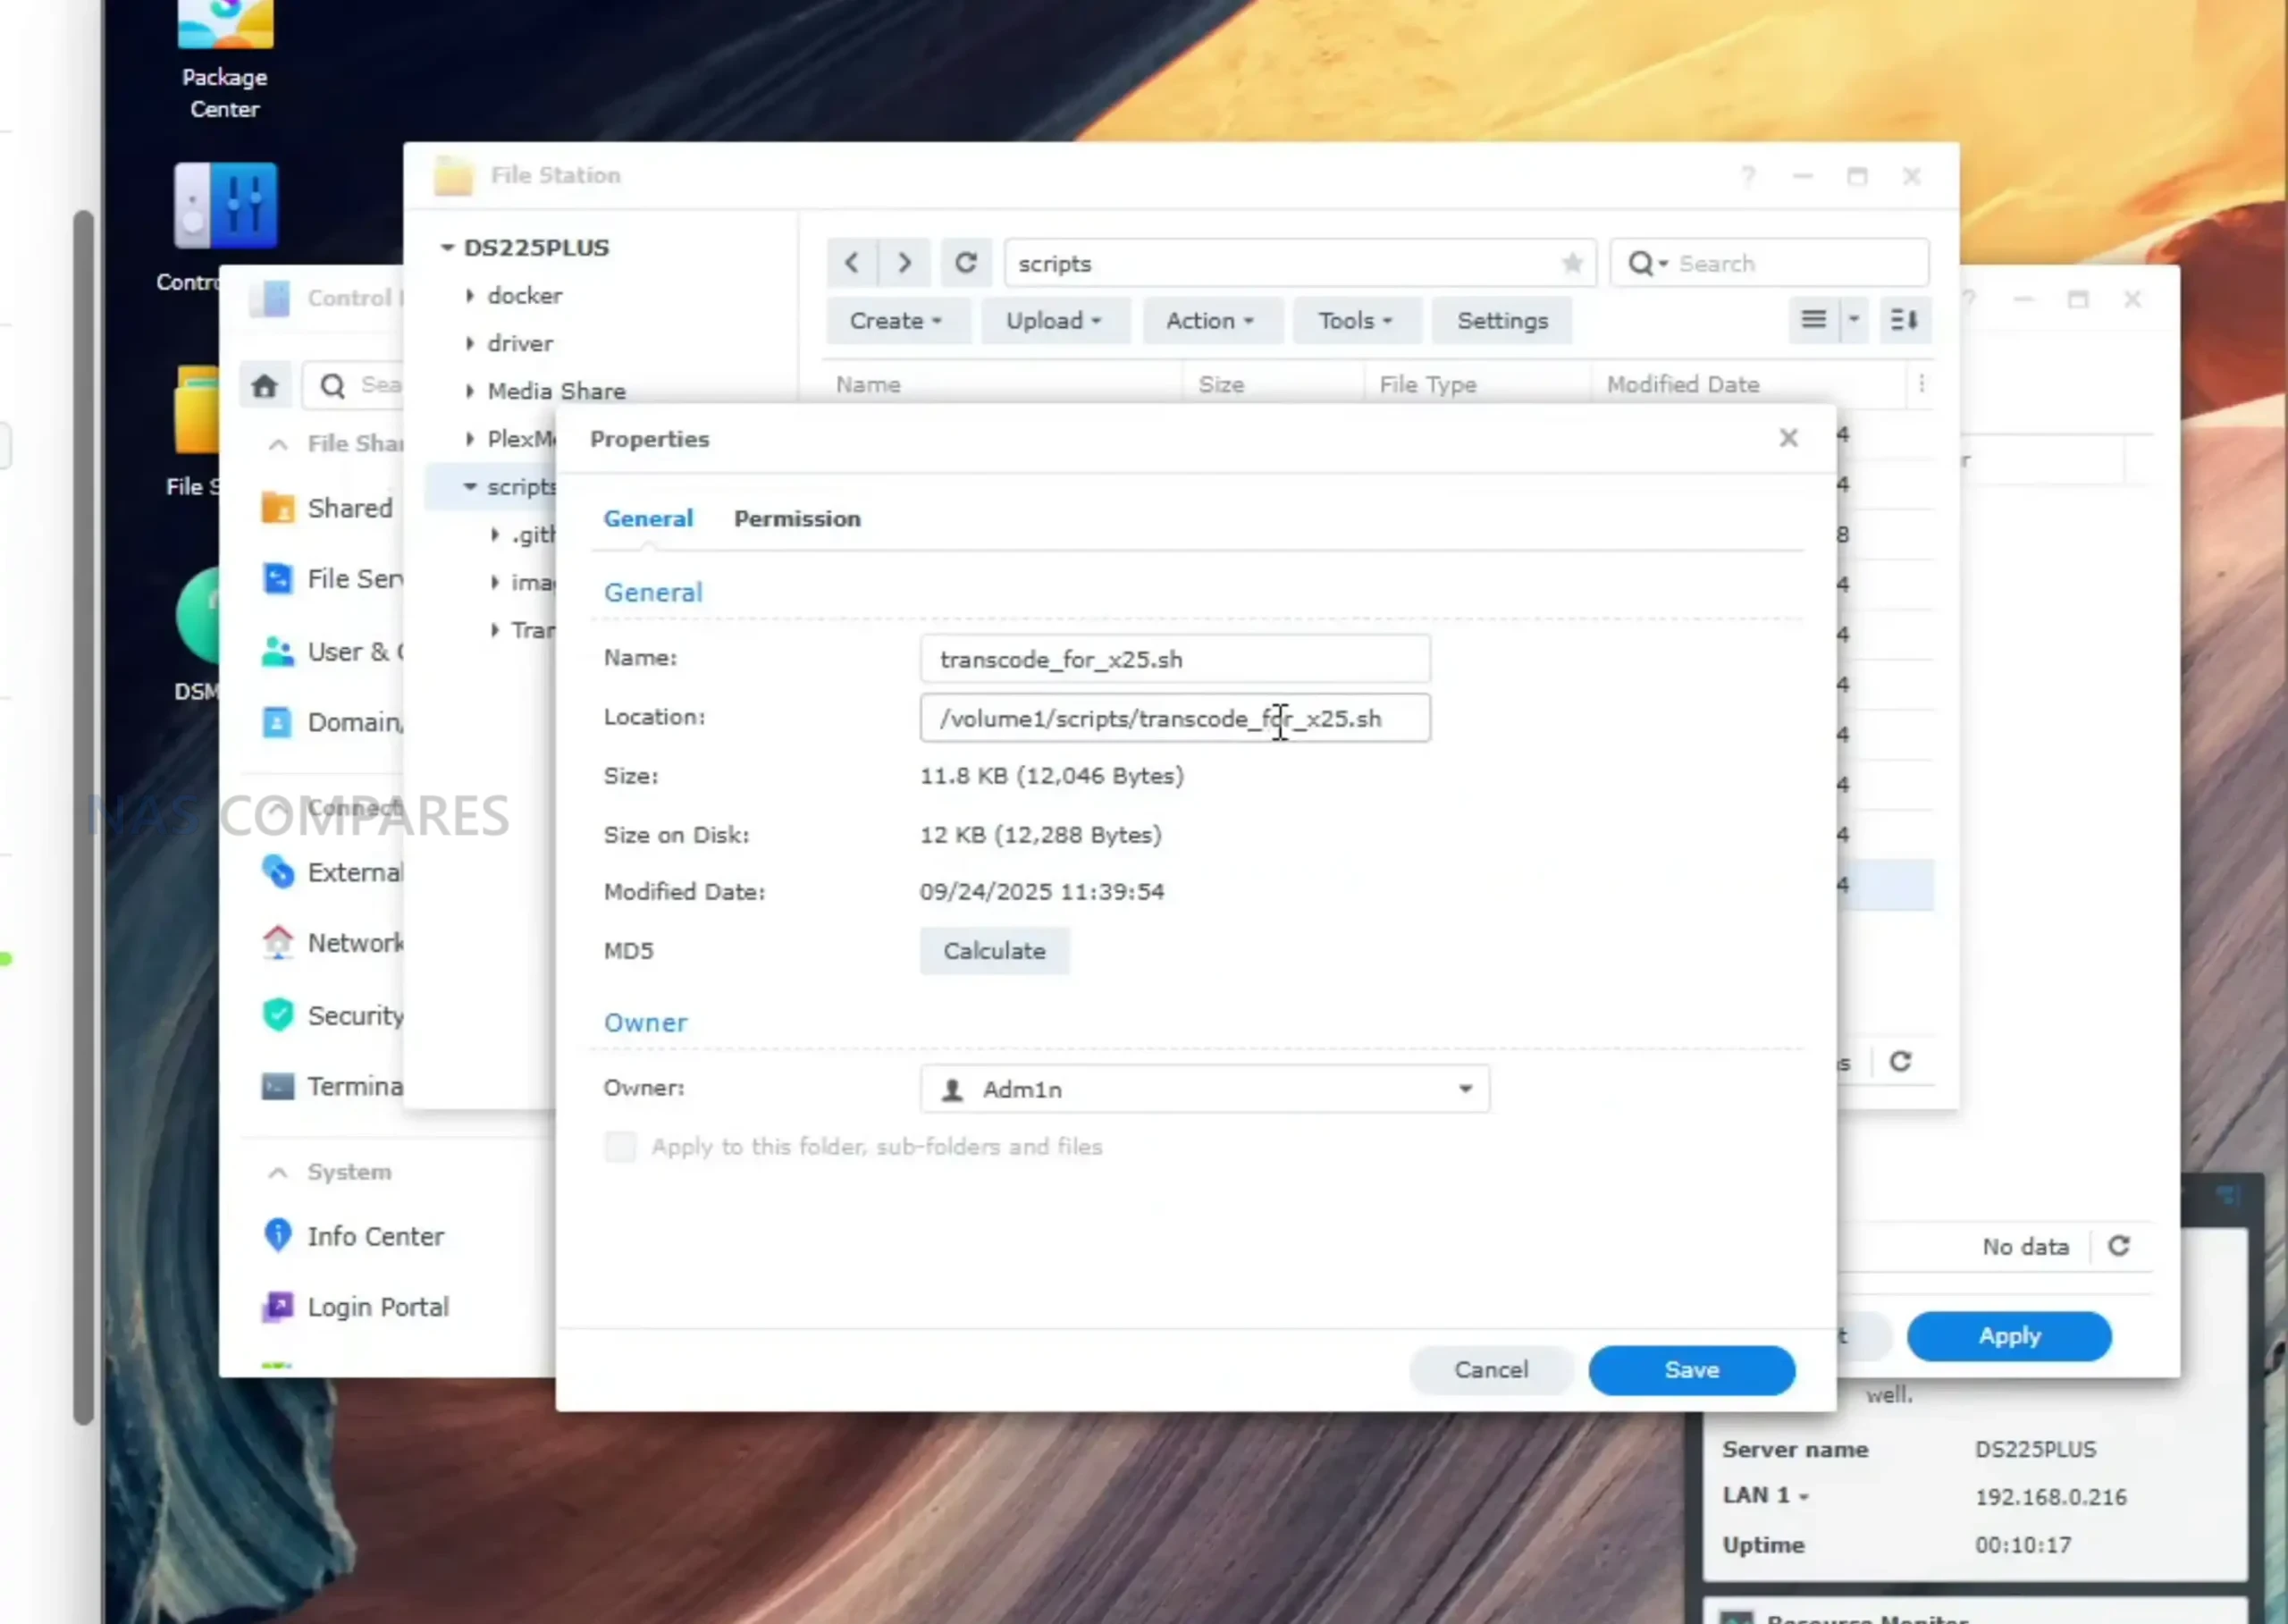Refresh the No data panel

pos(2119,1246)
